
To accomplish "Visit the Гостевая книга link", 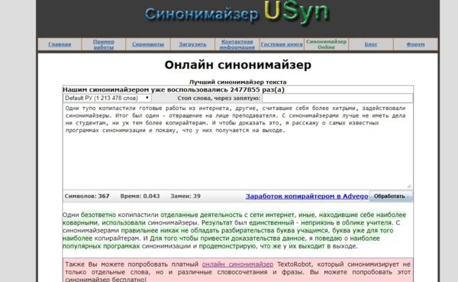I will click(282, 44).
